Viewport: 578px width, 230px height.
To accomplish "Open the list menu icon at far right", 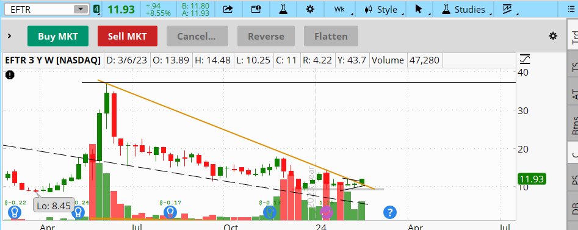I will point(572,9).
